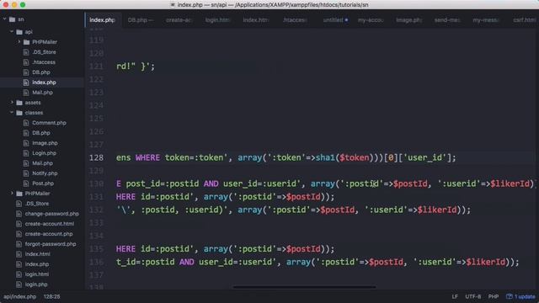This screenshot has height=303, width=539.
Task: Open the create-ac tab
Action: point(179,20)
